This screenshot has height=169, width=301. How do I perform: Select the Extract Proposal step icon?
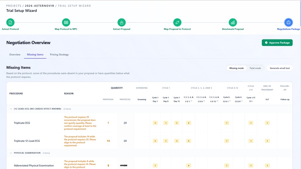tap(122, 23)
